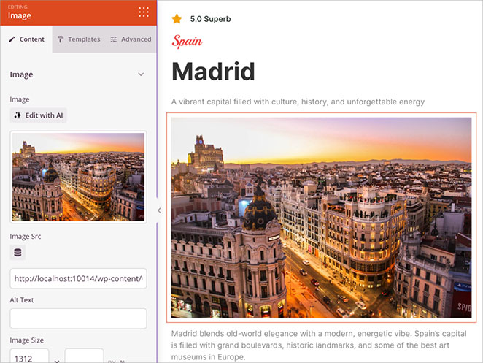Collapse the Image section chevron
The image size is (483, 363).
[141, 74]
